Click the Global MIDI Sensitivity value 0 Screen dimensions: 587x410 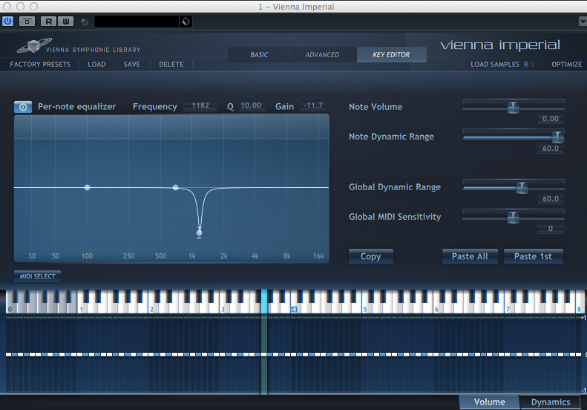pos(551,229)
